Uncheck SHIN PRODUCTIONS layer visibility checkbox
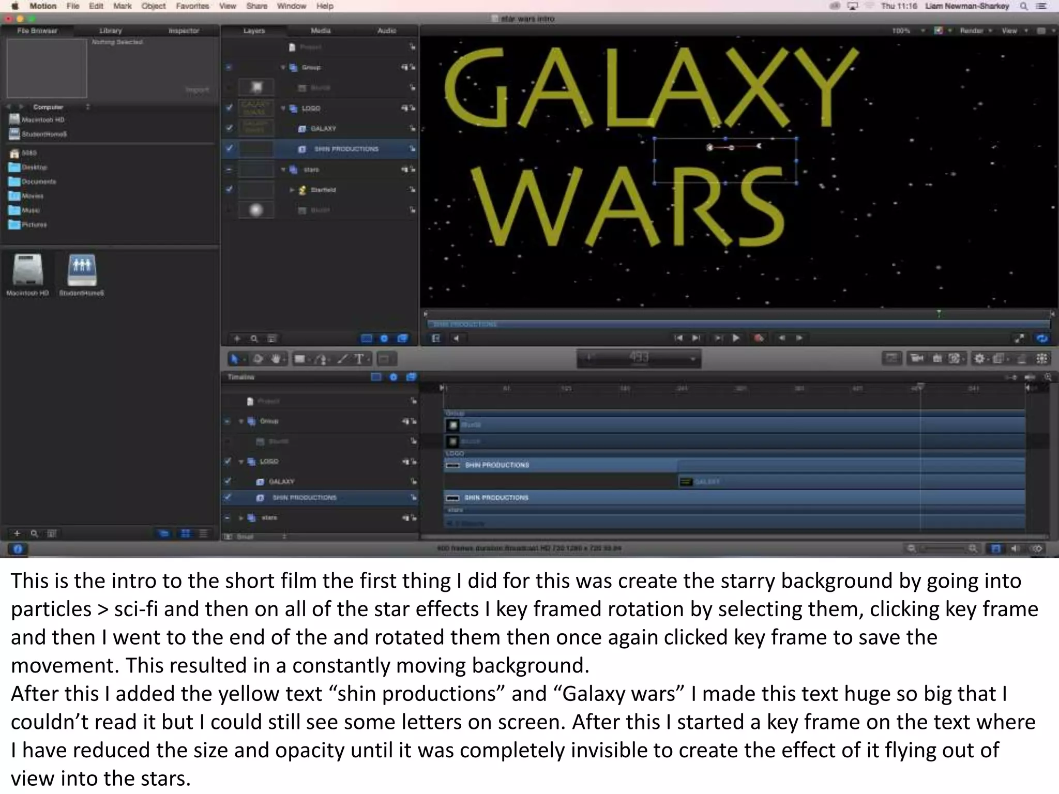This screenshot has width=1059, height=794. (229, 148)
